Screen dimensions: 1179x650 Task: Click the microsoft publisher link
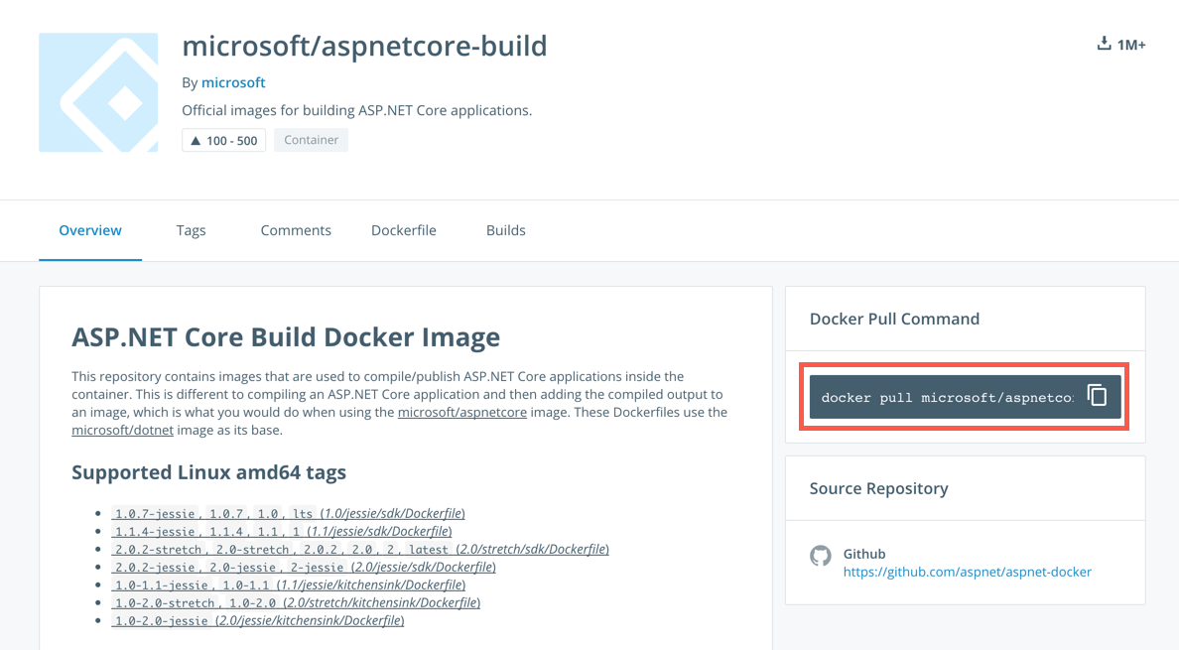coord(233,82)
